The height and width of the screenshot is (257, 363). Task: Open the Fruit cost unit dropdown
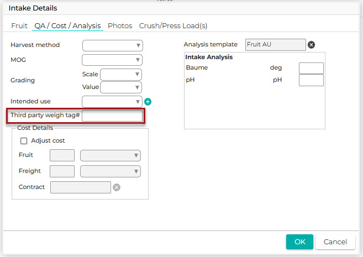[111, 156]
